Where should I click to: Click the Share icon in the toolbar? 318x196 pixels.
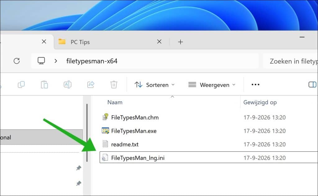tap(91, 84)
